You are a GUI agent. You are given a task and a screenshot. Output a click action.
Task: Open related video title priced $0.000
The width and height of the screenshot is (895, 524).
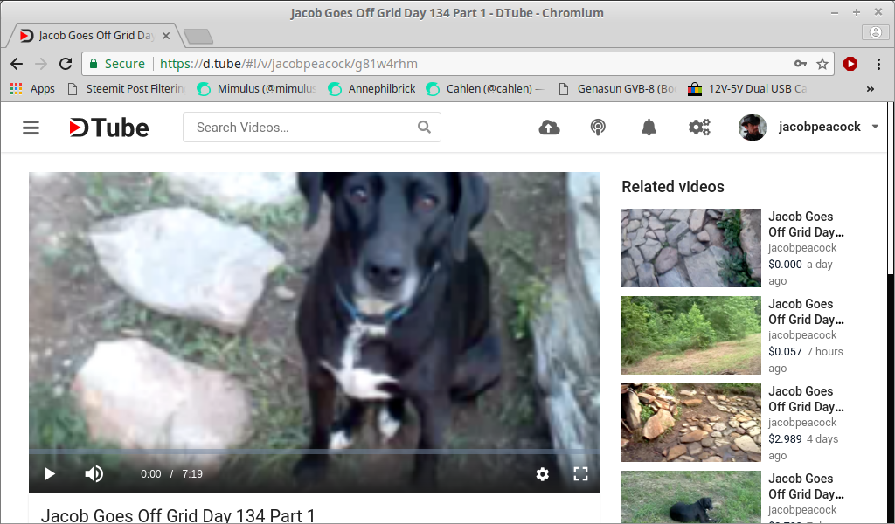tap(805, 224)
